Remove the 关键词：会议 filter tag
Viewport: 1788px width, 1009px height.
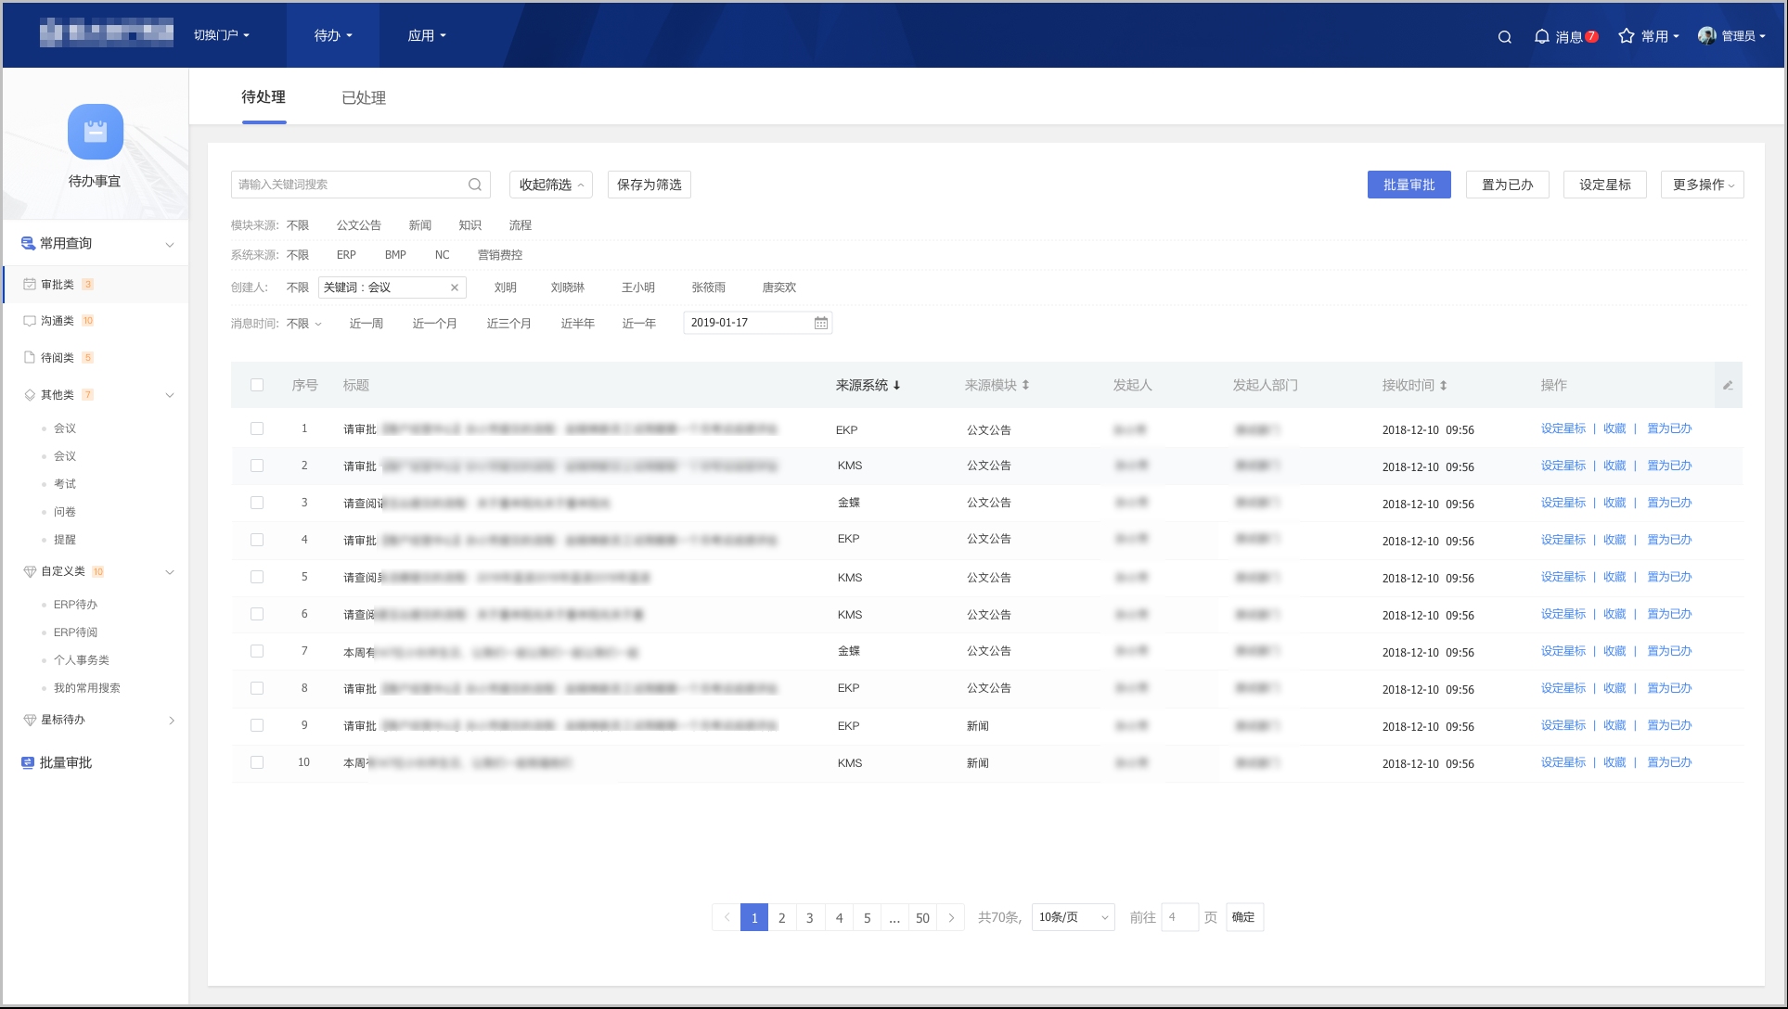pyautogui.click(x=455, y=287)
